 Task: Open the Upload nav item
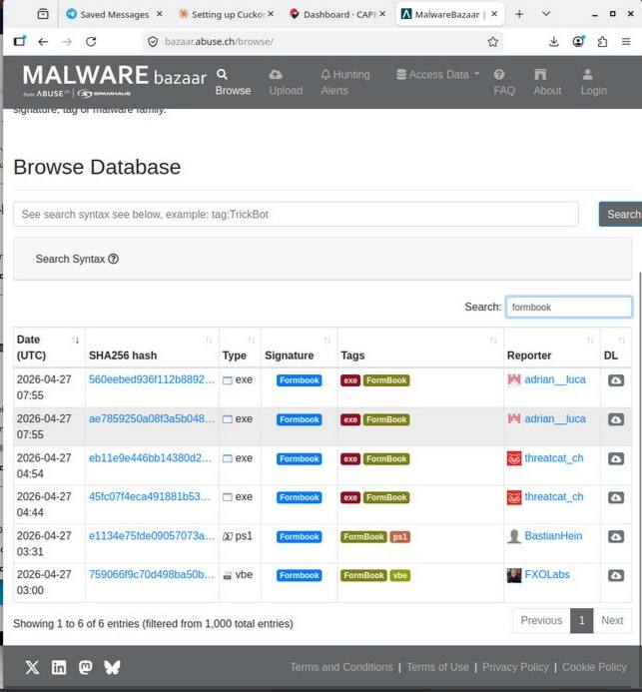pos(286,83)
